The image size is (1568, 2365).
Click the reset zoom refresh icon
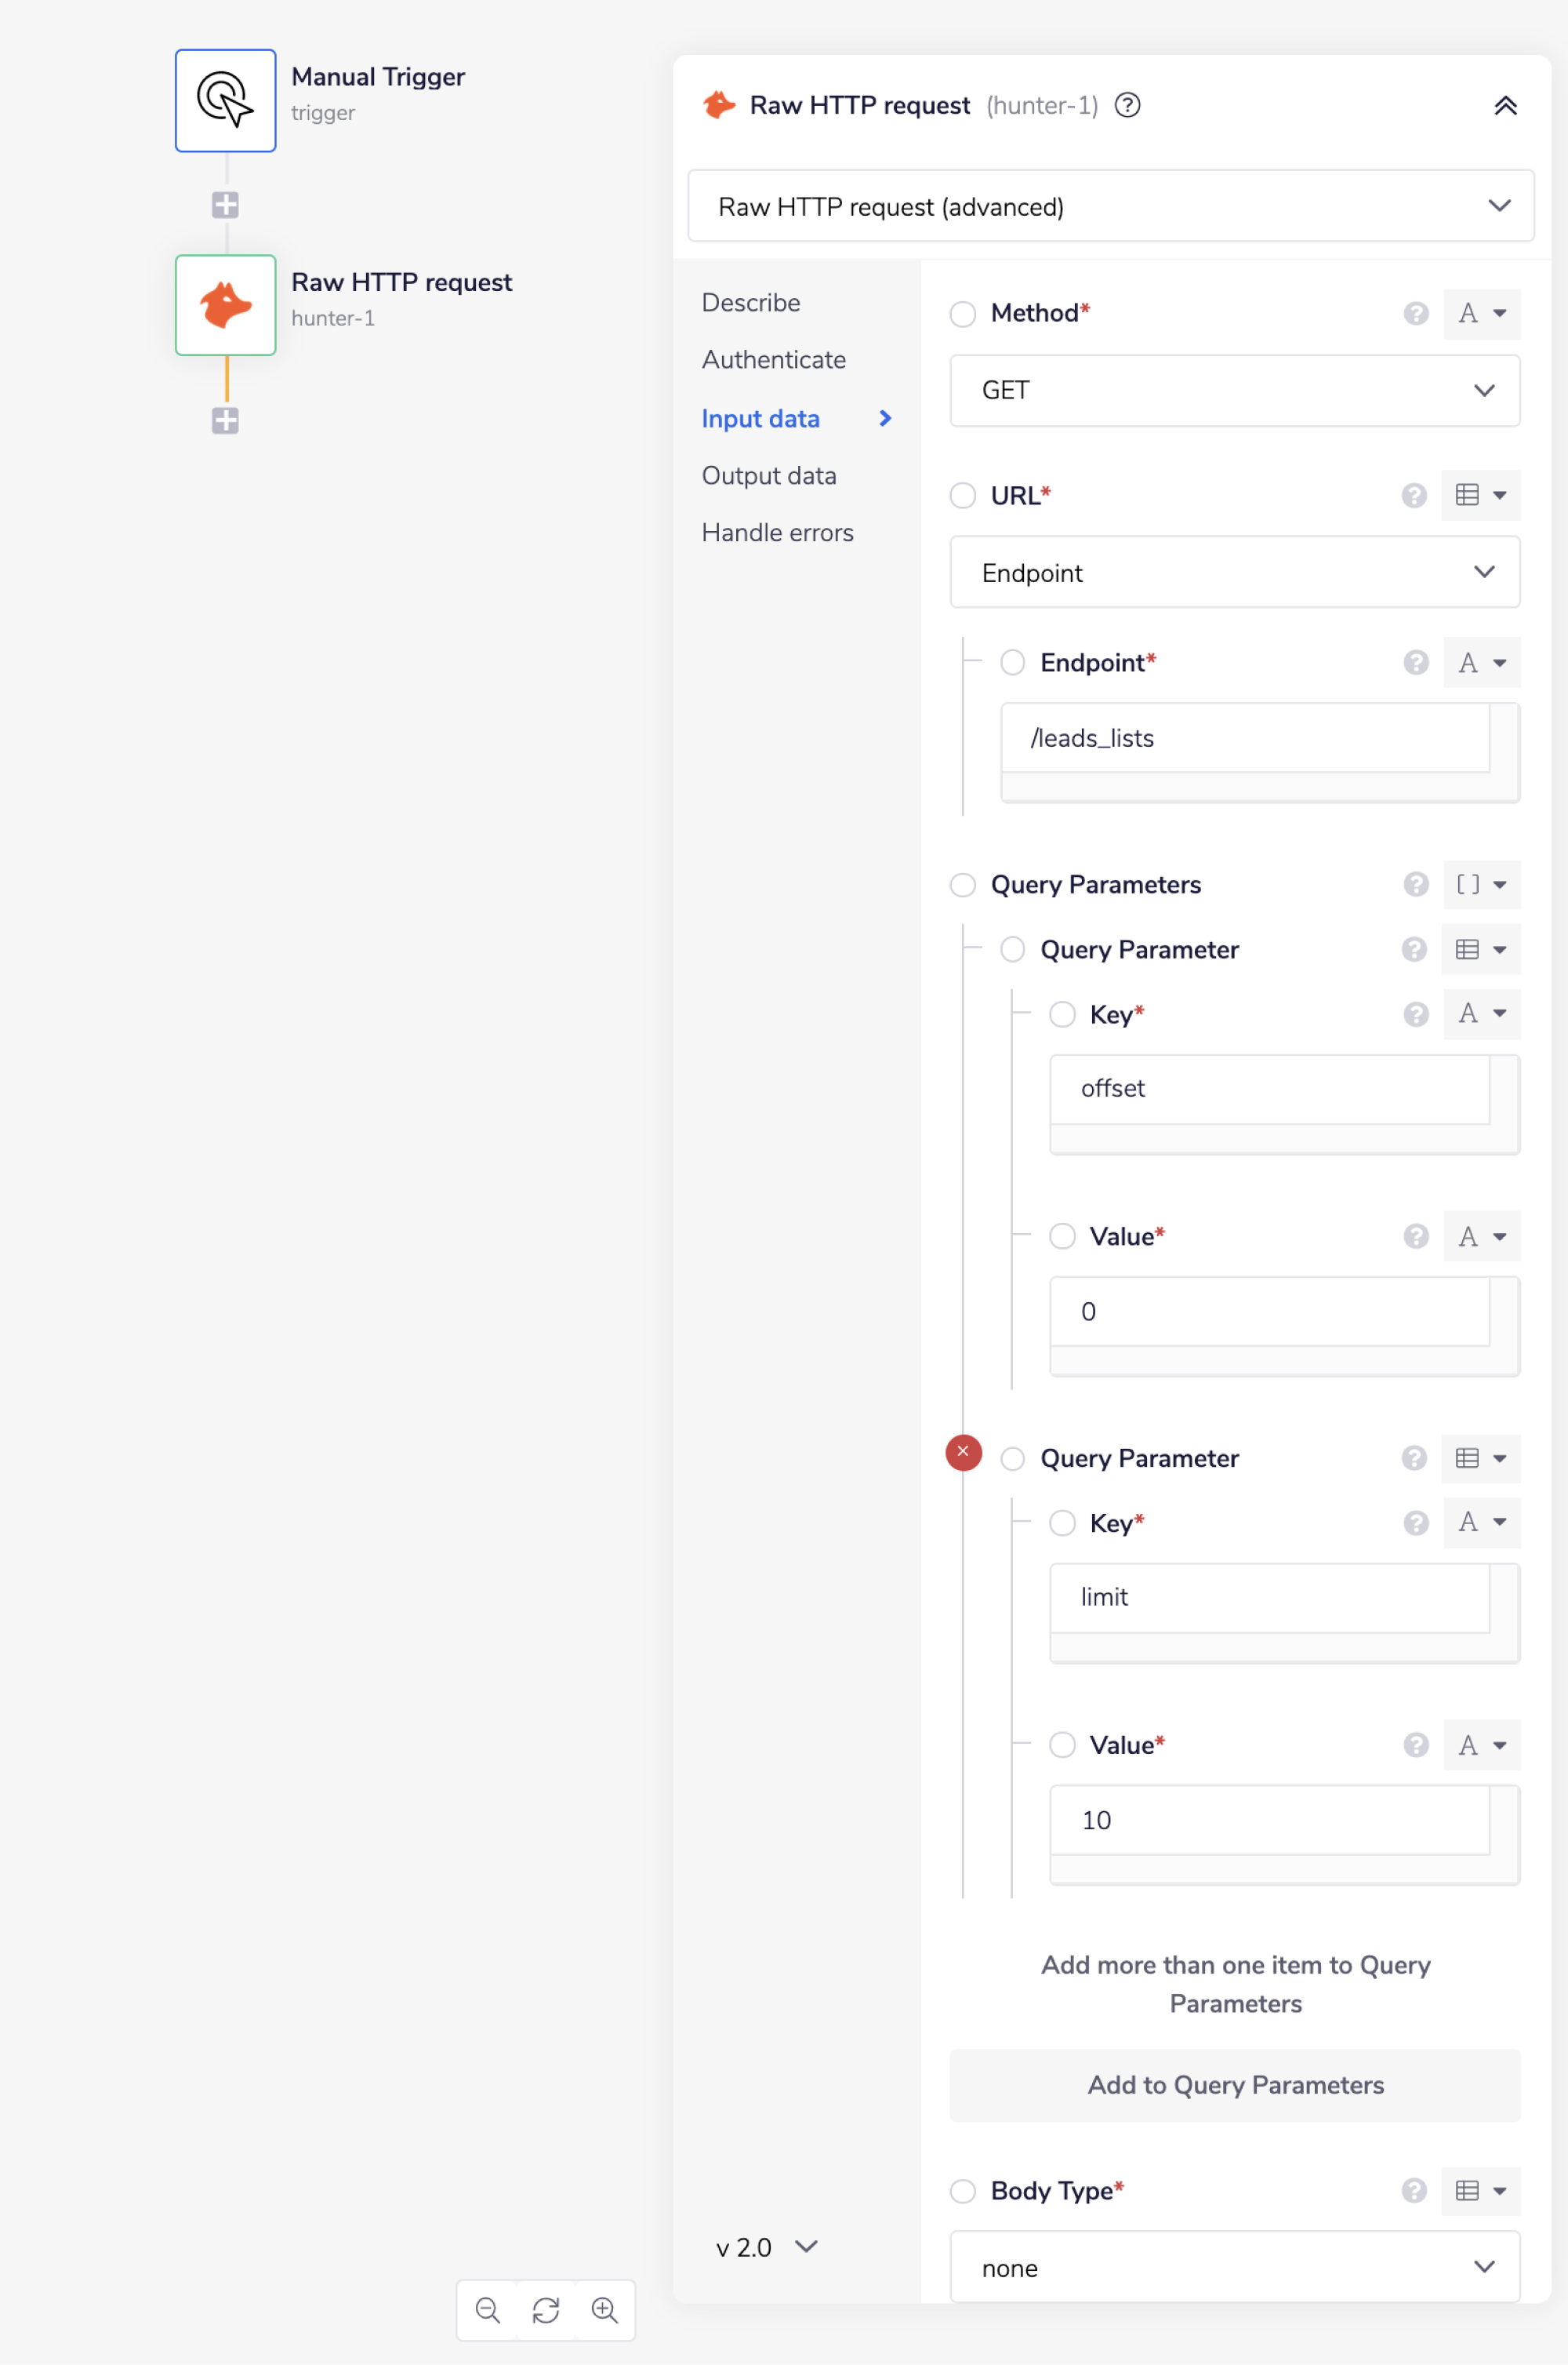pyautogui.click(x=546, y=2310)
